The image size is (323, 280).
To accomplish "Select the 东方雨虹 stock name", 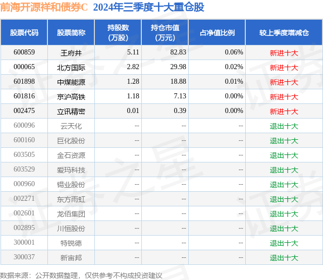I will click(x=71, y=199).
